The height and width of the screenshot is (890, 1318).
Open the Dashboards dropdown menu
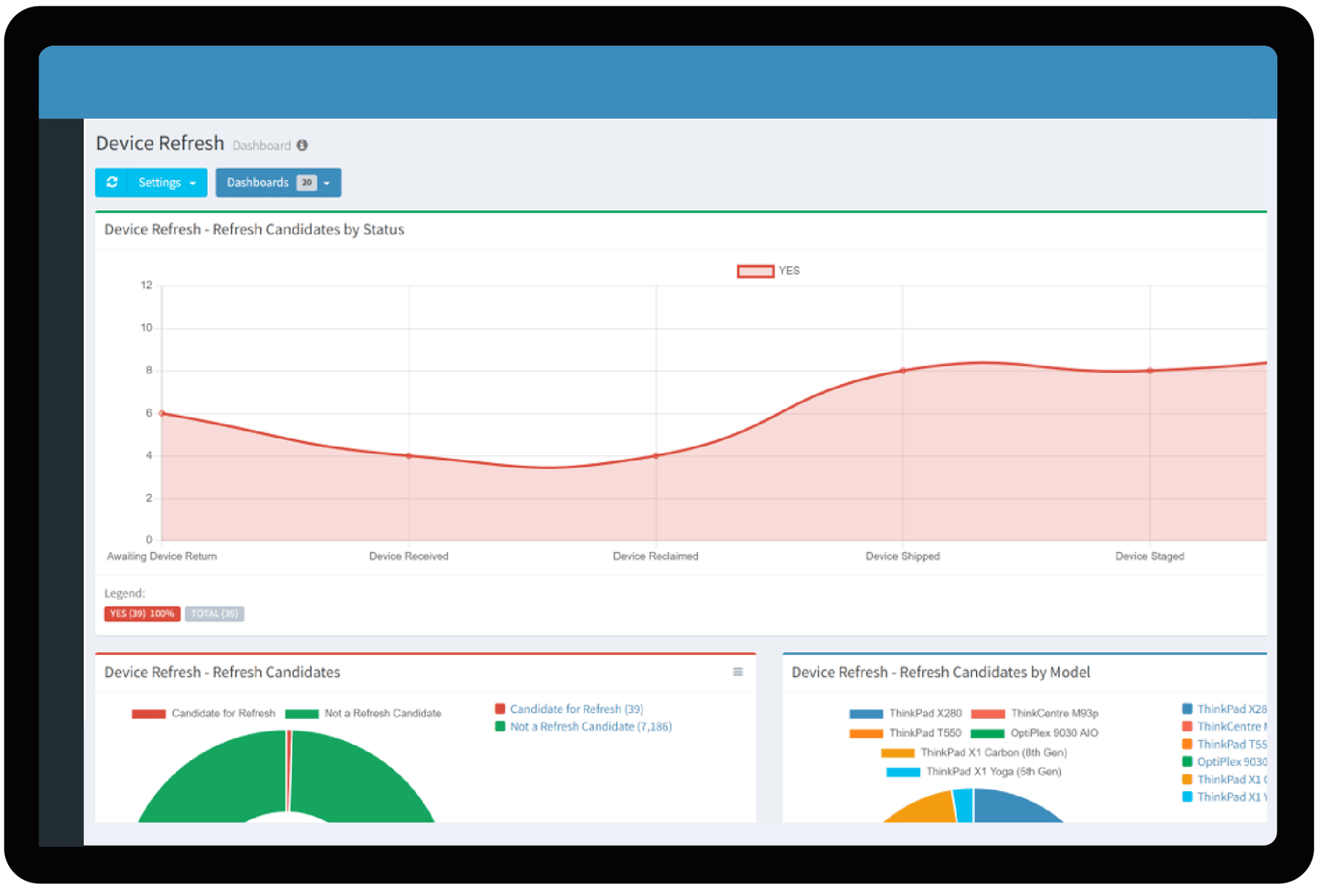[x=278, y=182]
